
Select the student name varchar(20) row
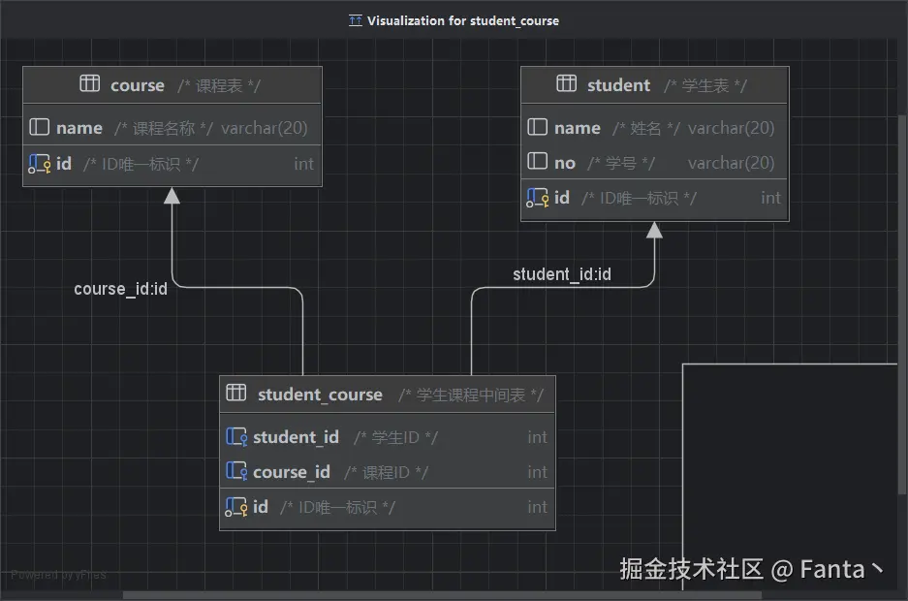655,127
